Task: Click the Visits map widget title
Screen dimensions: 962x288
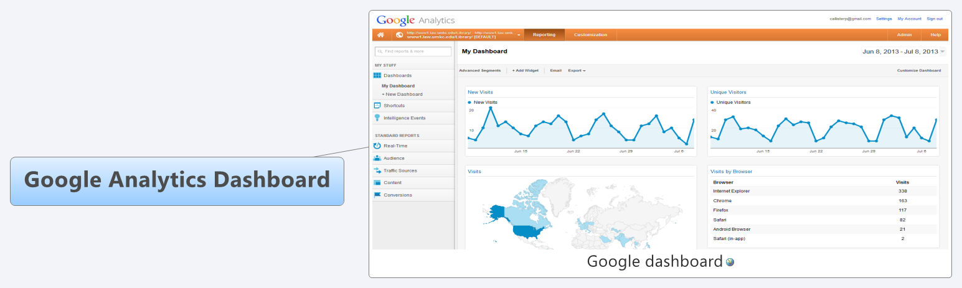Action: click(474, 172)
